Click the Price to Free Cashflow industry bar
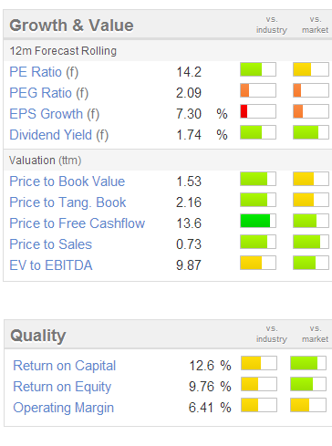This screenshot has width=332, height=446. [x=258, y=221]
